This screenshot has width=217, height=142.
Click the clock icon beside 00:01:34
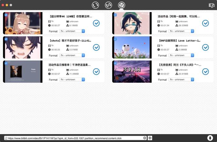click(x=159, y=26)
